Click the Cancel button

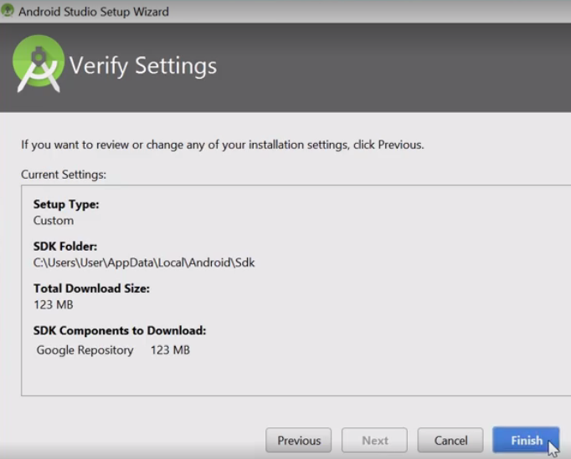tap(450, 440)
